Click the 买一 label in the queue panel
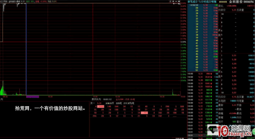The width and height of the screenshot is (255, 139). click(x=92, y=103)
